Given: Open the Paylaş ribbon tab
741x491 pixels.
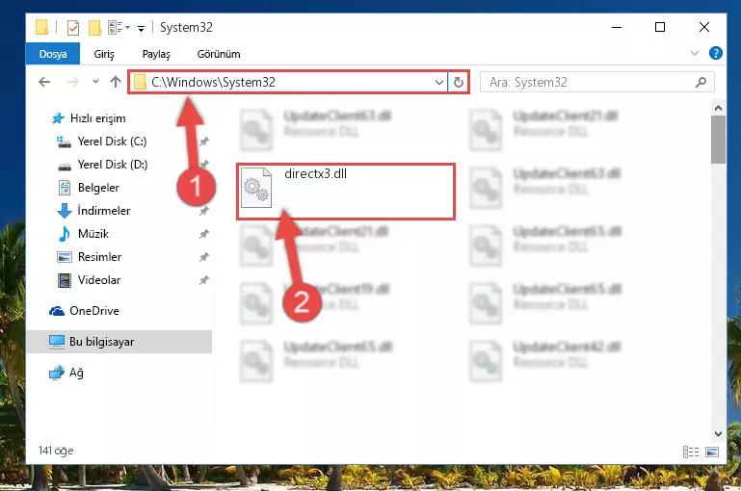Looking at the screenshot, I should [156, 54].
